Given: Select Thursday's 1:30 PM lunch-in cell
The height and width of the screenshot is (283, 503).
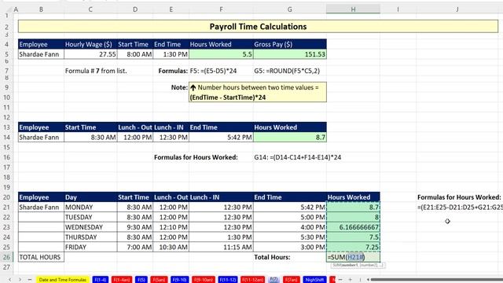Looking at the screenshot, I should (x=221, y=237).
